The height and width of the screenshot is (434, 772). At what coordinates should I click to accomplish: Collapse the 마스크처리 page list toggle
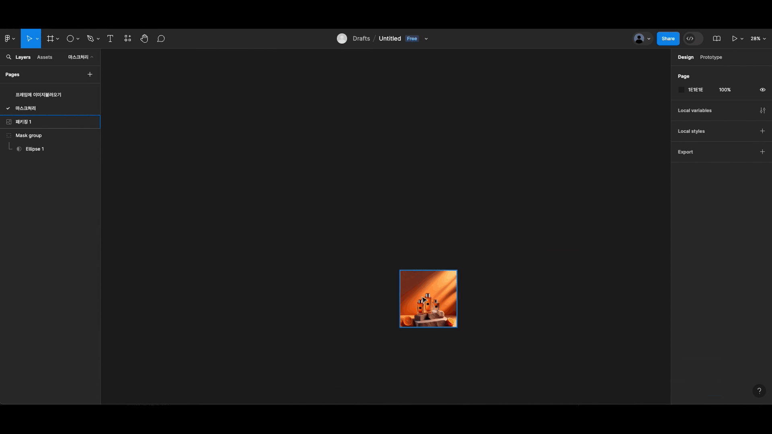[x=80, y=57]
